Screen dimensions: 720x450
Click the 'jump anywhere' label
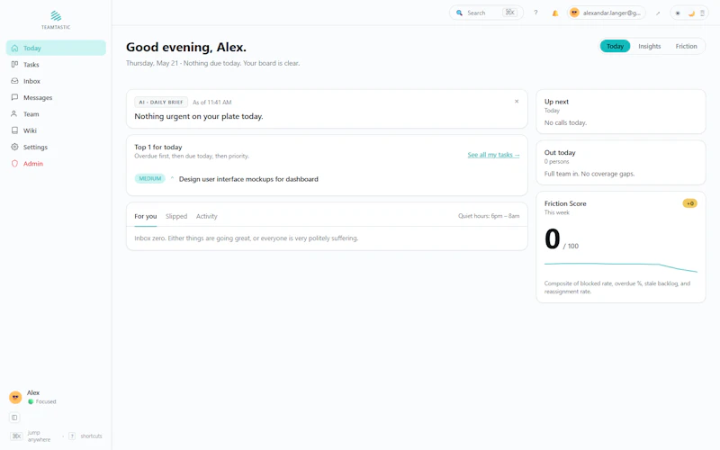(x=39, y=436)
